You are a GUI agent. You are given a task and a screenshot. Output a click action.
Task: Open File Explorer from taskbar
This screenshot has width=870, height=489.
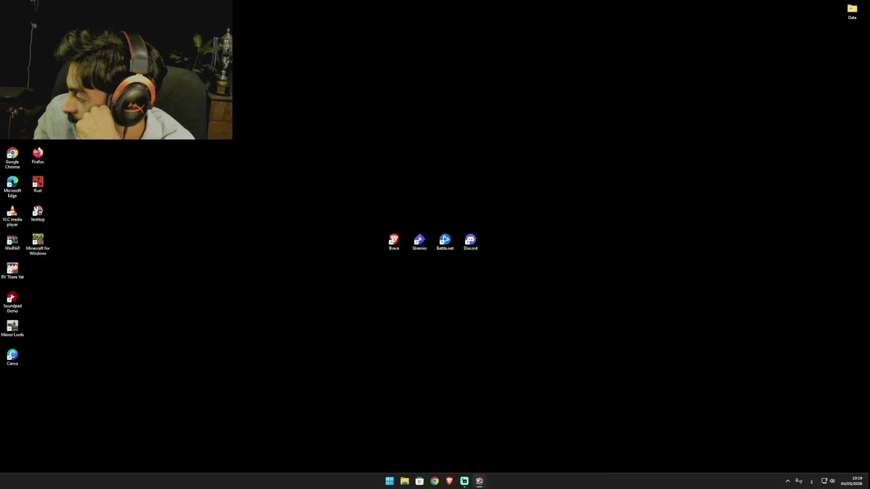pos(404,481)
